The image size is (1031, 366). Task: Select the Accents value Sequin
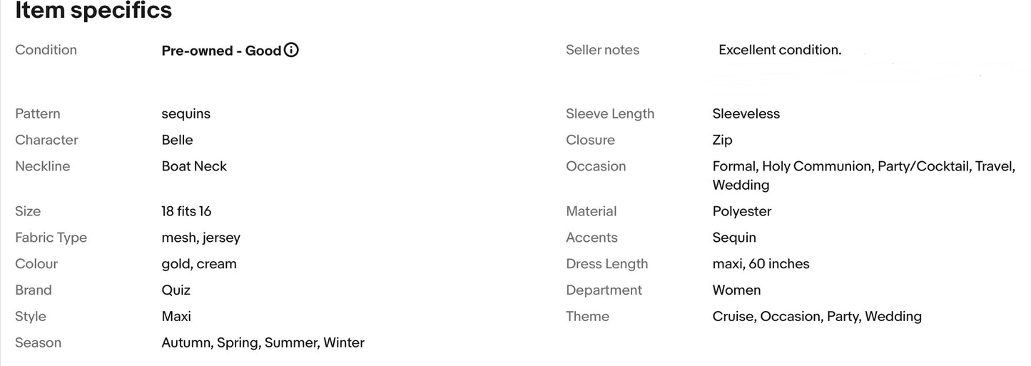tap(734, 238)
